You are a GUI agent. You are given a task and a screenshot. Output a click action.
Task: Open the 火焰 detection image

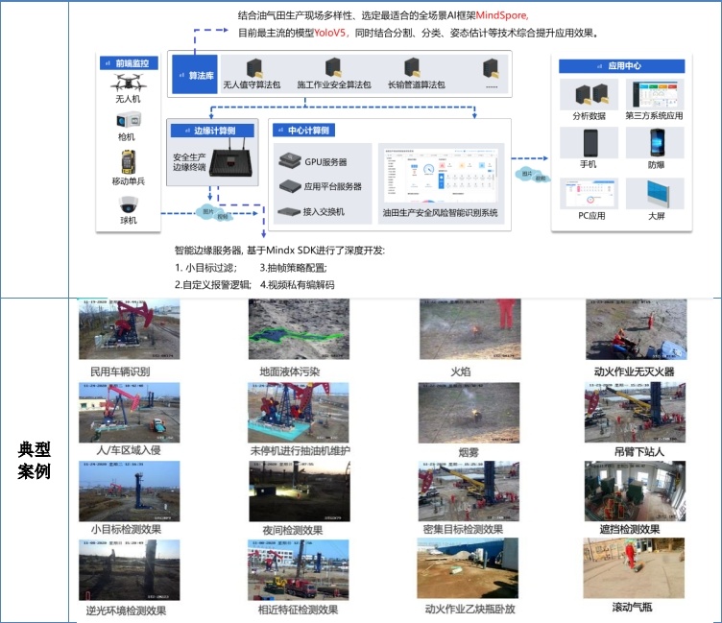coord(469,331)
